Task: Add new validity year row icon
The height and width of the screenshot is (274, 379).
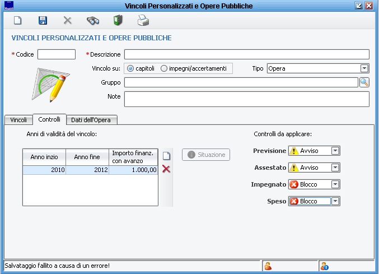Action: (x=166, y=156)
